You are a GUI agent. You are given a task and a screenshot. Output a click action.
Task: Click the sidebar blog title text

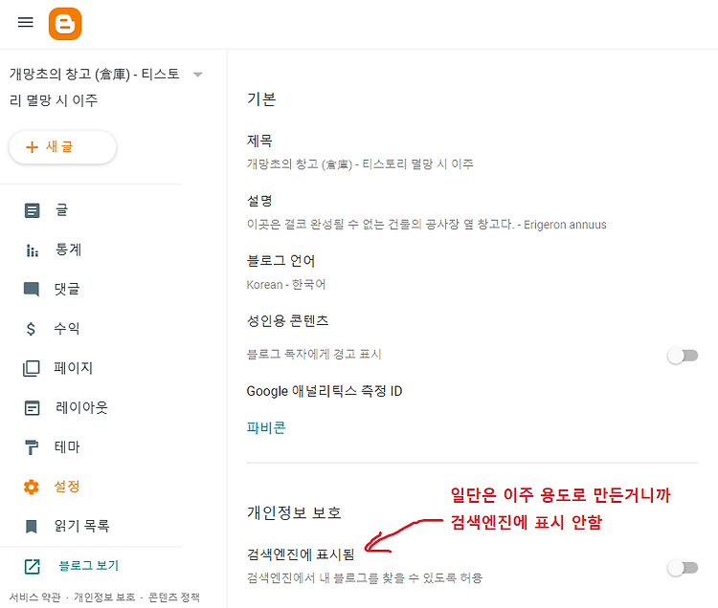click(x=95, y=87)
